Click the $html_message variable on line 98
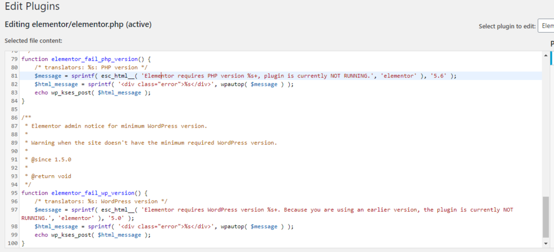Viewport: 554px width, 252px height. [56, 227]
